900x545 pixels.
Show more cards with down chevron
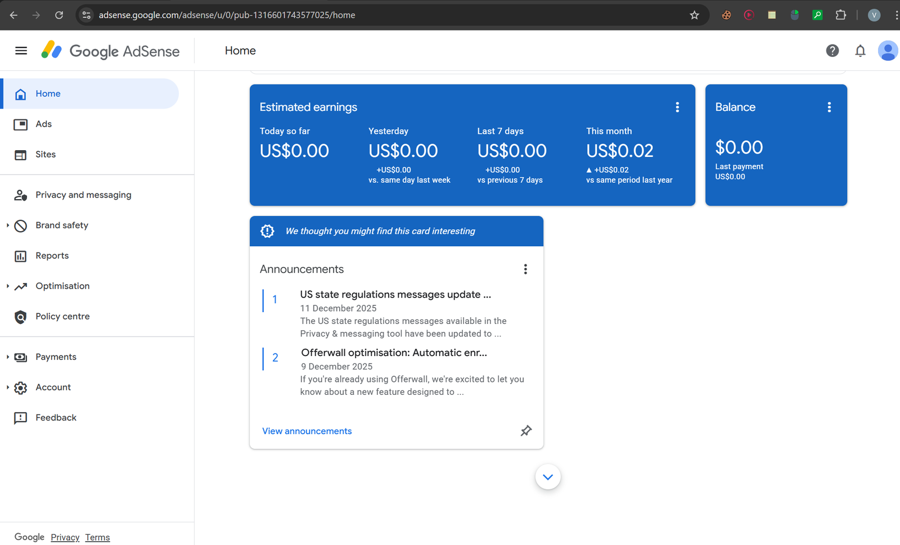tap(548, 477)
